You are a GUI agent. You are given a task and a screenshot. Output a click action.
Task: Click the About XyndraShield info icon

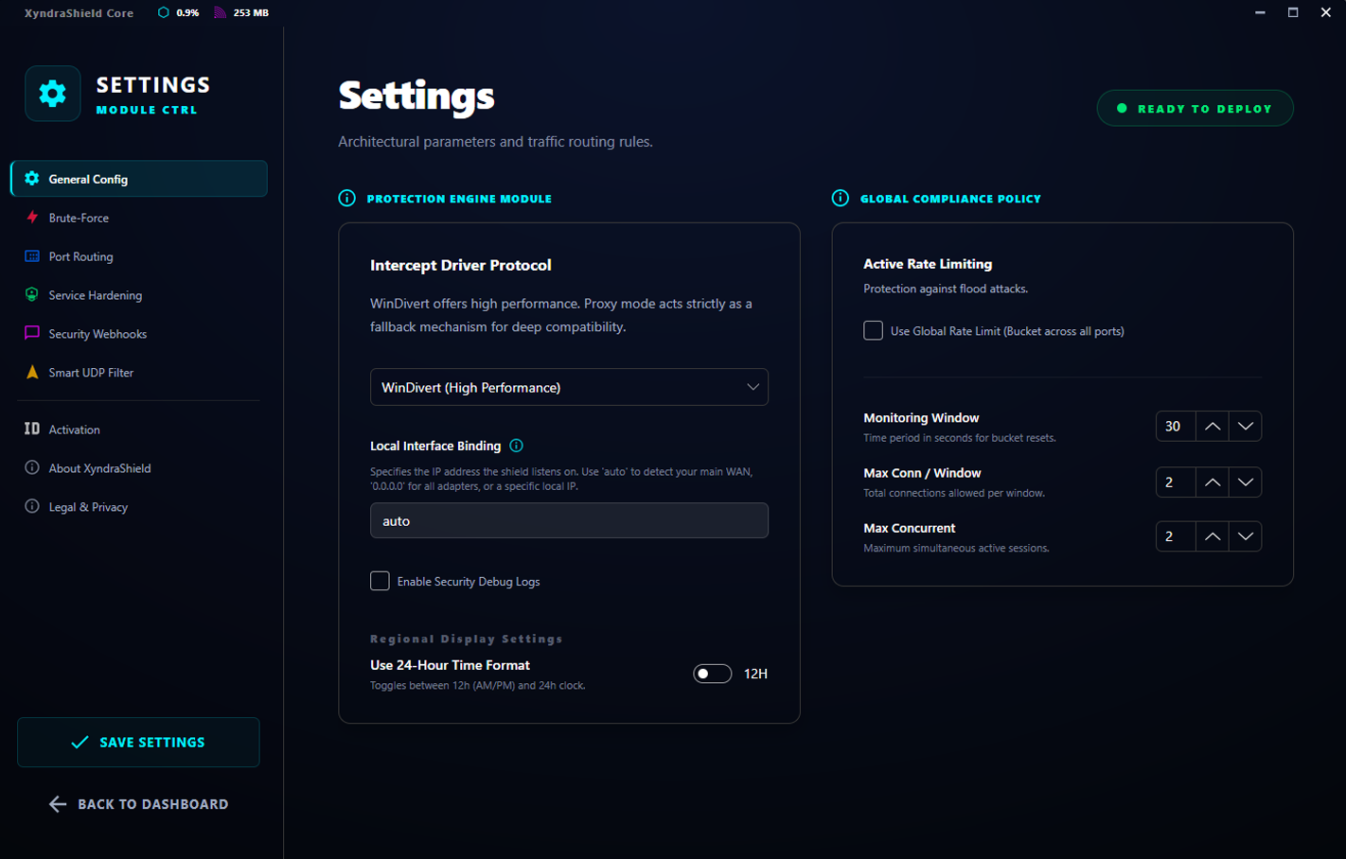[x=32, y=467]
